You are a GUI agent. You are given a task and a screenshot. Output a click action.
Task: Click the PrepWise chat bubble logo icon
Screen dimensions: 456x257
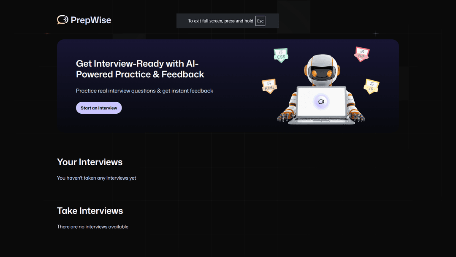[62, 20]
